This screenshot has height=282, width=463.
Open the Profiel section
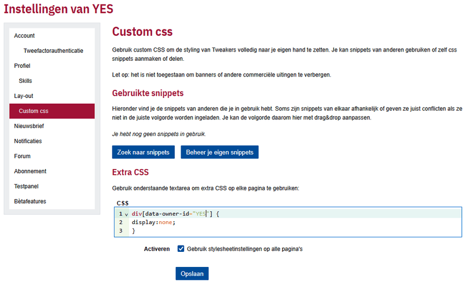pos(22,66)
